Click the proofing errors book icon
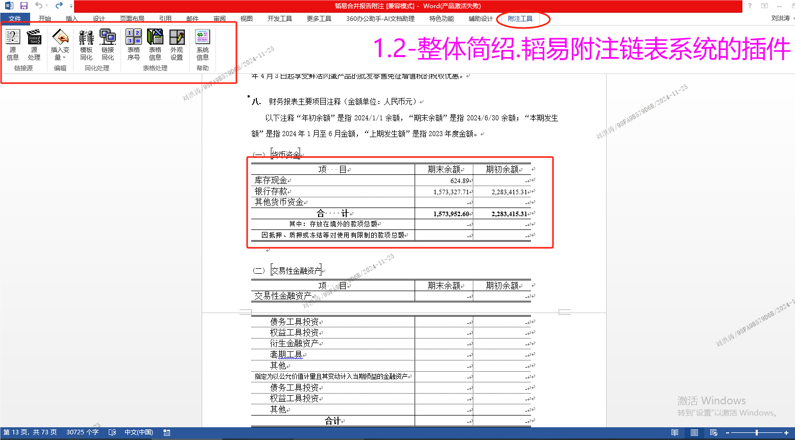The width and height of the screenshot is (795, 440). pos(112,432)
